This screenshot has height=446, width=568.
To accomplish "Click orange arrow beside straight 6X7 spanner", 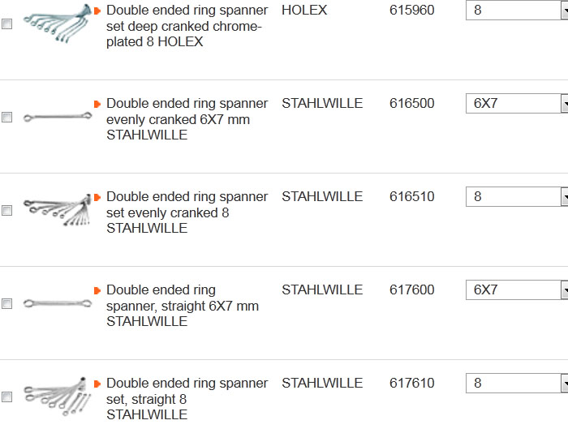I will click(97, 290).
